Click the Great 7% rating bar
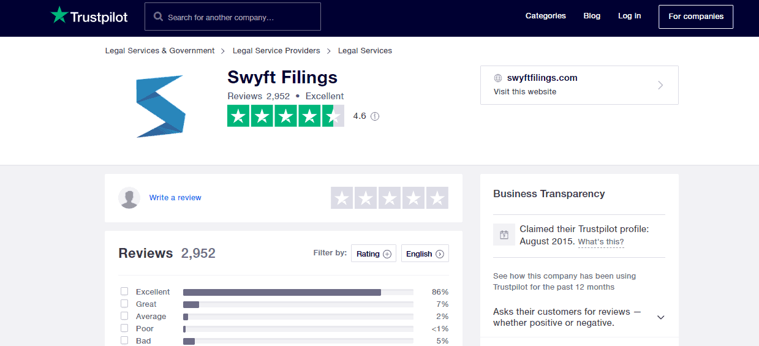Viewport: 759px width, 346px height. (x=298, y=304)
